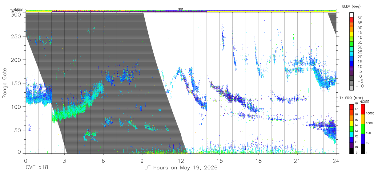Click the 9 label on TX FRQ scale

click(356, 153)
